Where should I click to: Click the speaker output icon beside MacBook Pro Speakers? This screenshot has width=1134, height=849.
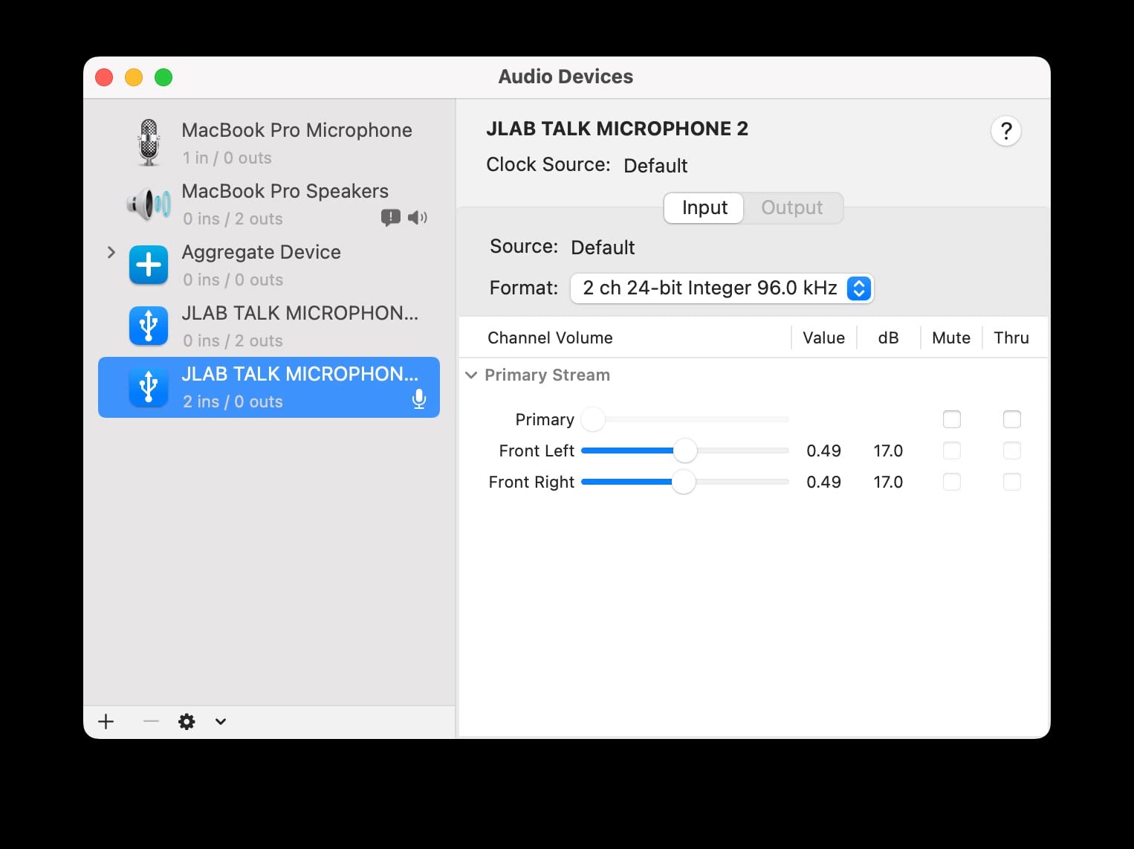pyautogui.click(x=418, y=217)
